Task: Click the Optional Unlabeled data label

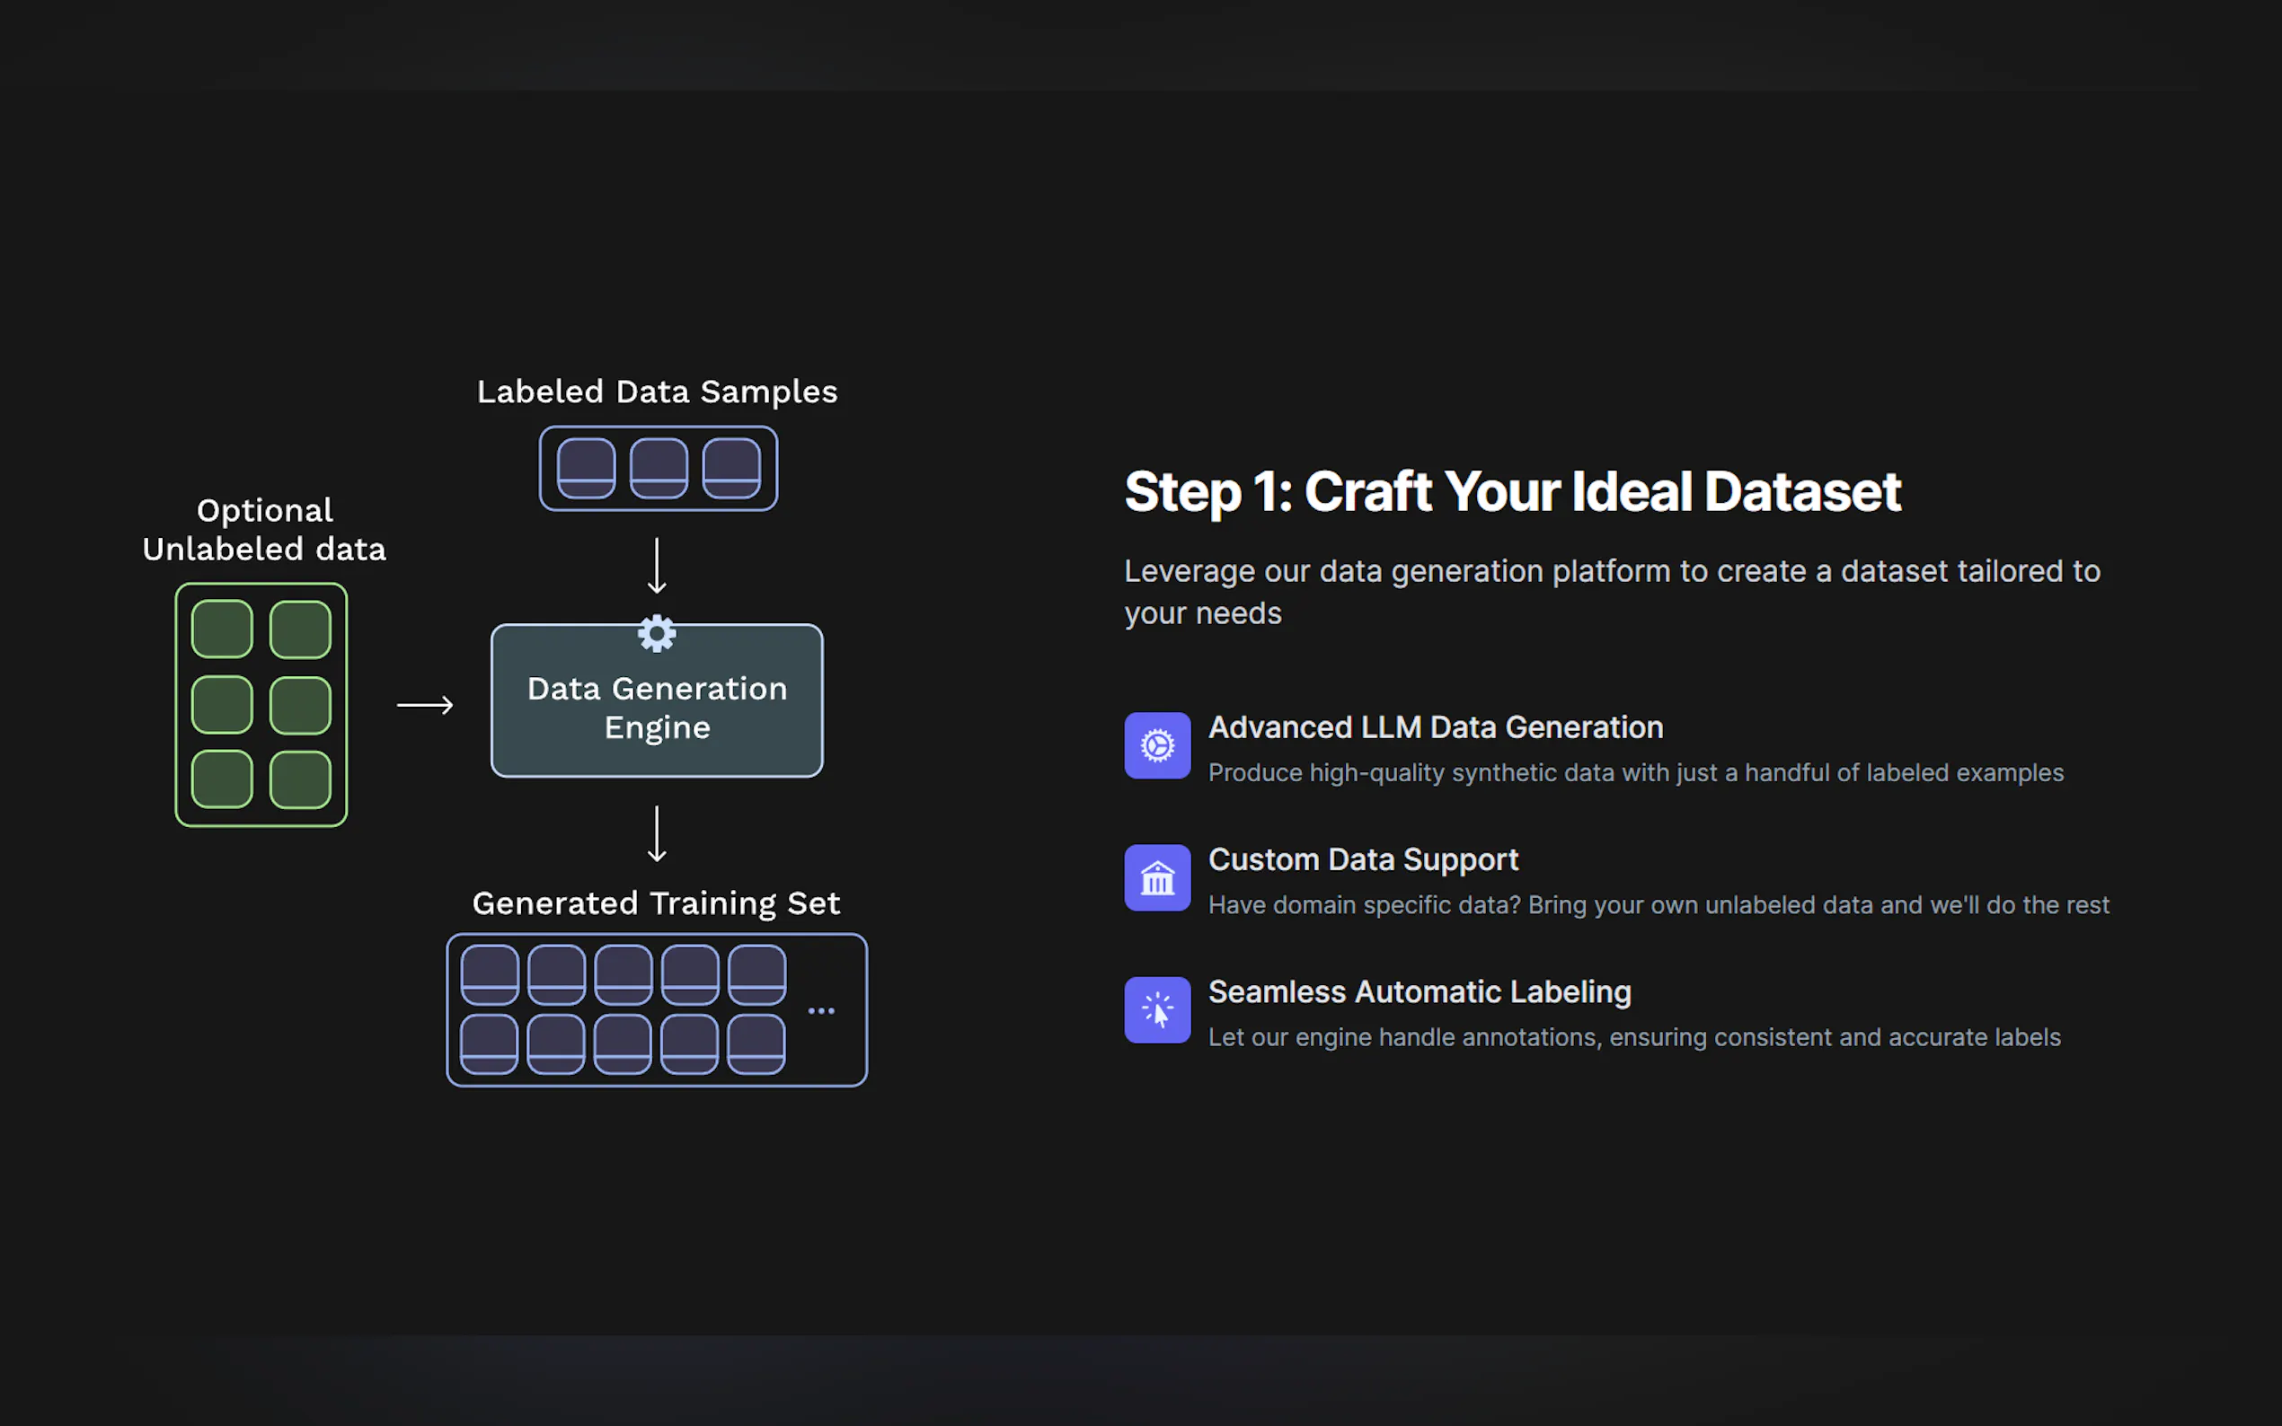Action: coord(264,530)
